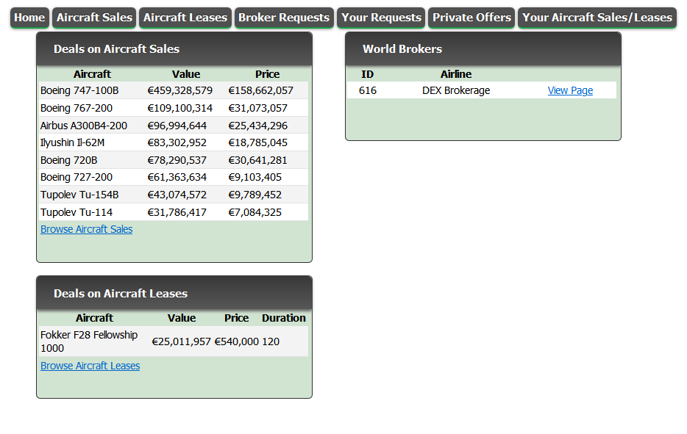Click the Boeing 720B row
Screen dimensions: 687x434
(x=69, y=160)
